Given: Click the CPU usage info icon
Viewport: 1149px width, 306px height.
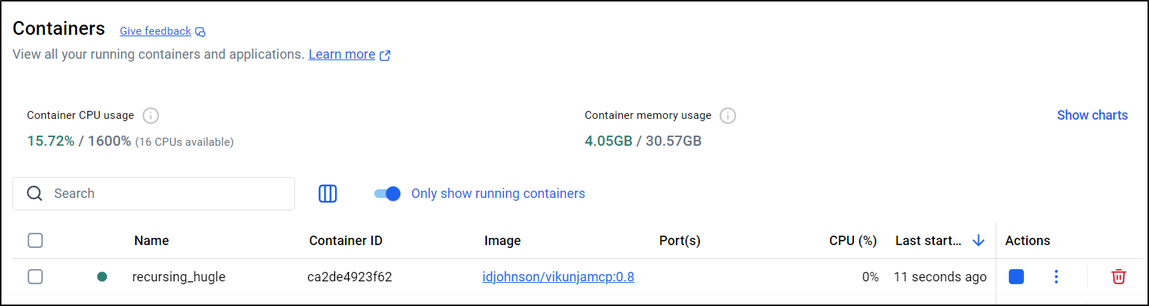Looking at the screenshot, I should (x=150, y=115).
